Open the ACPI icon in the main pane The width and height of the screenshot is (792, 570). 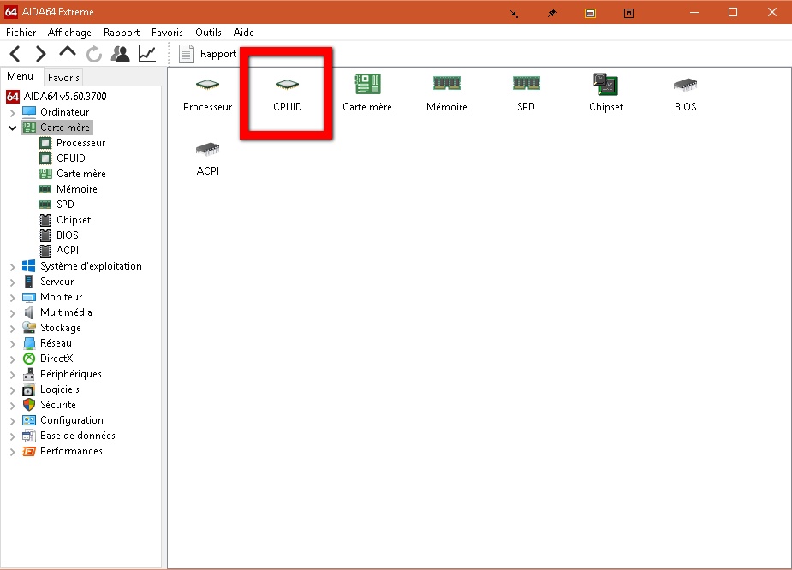click(207, 158)
